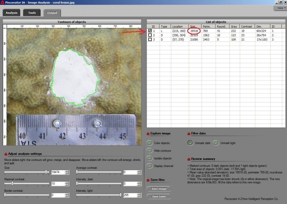Toggle the Isolate objects option

click(x=150, y=158)
